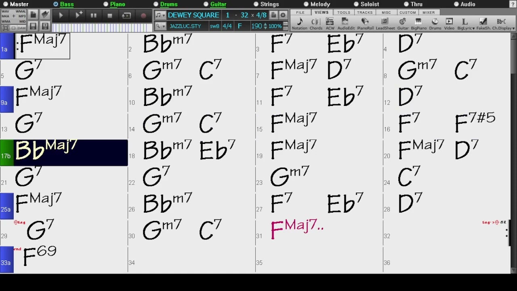Viewport: 517px width, 291px height.
Task: Select the Drums track radio button
Action: click(156, 4)
